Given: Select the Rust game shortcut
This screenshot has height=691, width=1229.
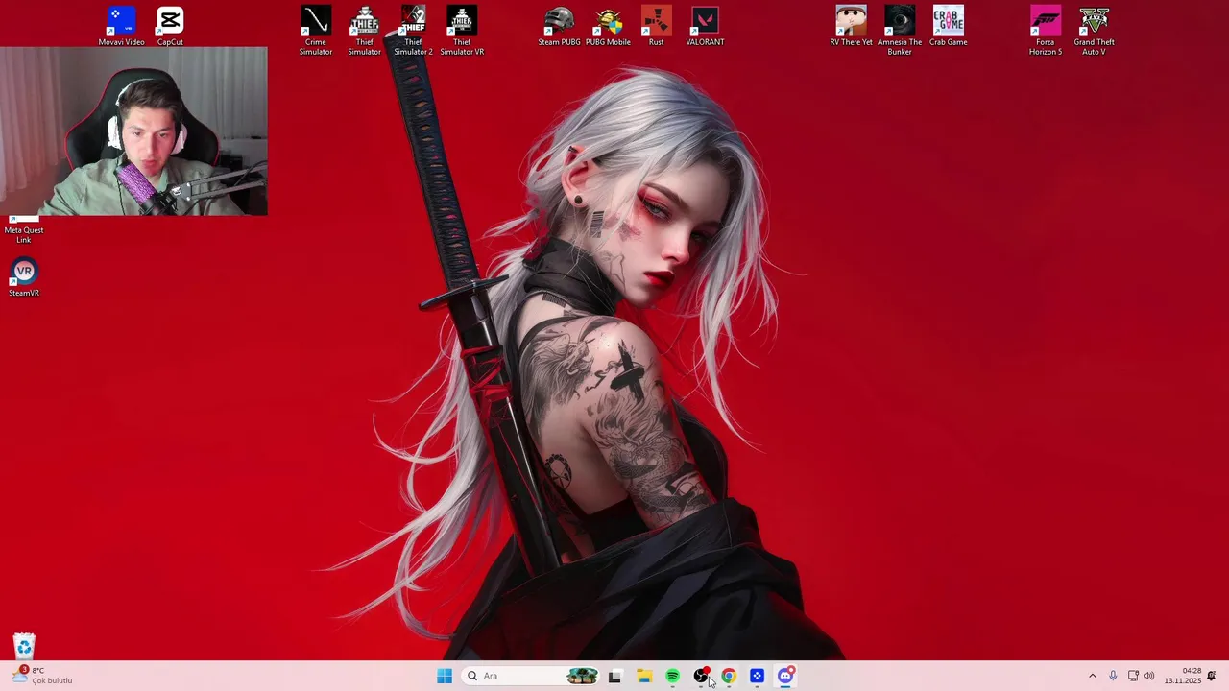Looking at the screenshot, I should click(656, 26).
